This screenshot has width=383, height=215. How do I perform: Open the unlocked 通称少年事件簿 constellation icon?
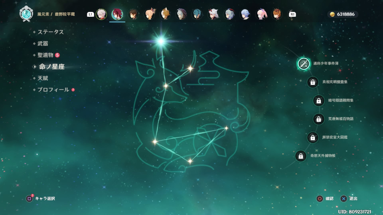(x=304, y=64)
